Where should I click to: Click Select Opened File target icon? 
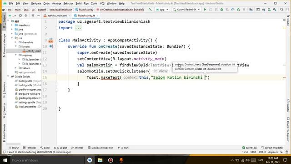tap(20, 15)
